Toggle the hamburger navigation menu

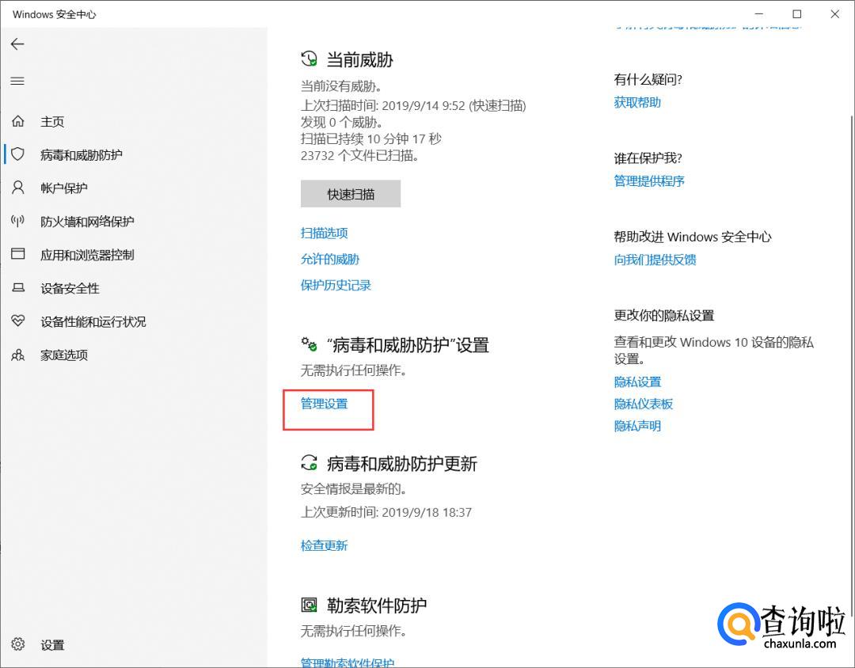coord(17,82)
